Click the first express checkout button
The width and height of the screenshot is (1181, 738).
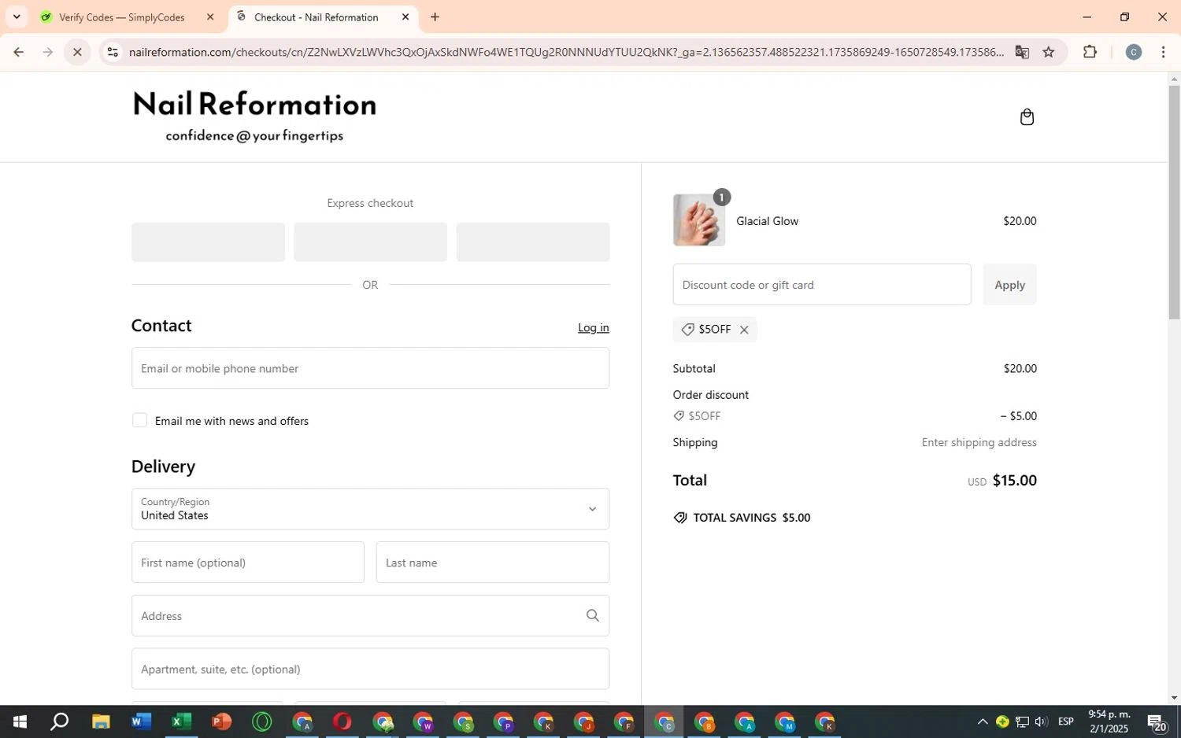click(208, 242)
